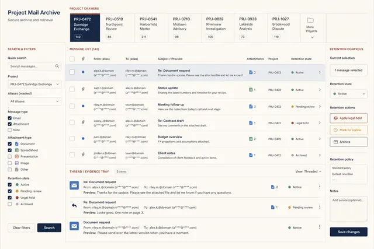Screen dimensions: 374x249
Task: Click the Presentation type icon in filters
Action: [x=17, y=156]
